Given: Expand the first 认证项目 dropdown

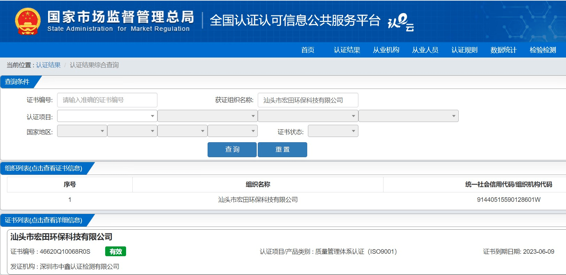Looking at the screenshot, I should pos(107,116).
